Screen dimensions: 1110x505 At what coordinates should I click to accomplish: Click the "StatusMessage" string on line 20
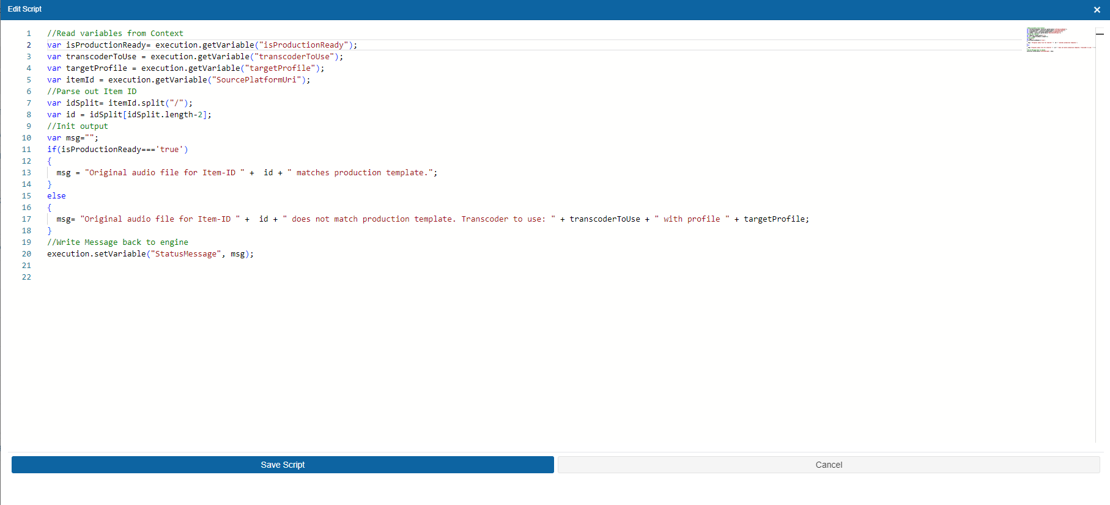point(186,254)
